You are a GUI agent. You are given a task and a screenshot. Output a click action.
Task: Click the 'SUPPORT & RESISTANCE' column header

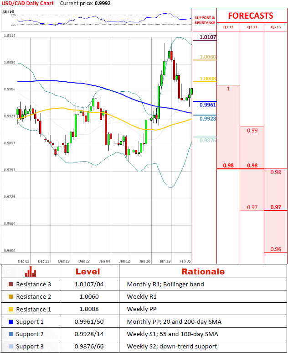pos(205,20)
